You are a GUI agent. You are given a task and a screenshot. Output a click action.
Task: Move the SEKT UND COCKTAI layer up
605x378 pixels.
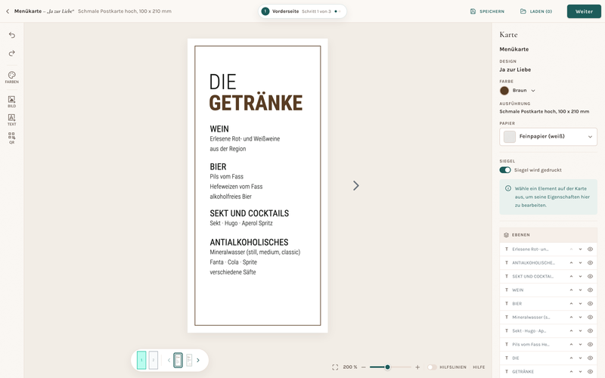[x=571, y=276]
